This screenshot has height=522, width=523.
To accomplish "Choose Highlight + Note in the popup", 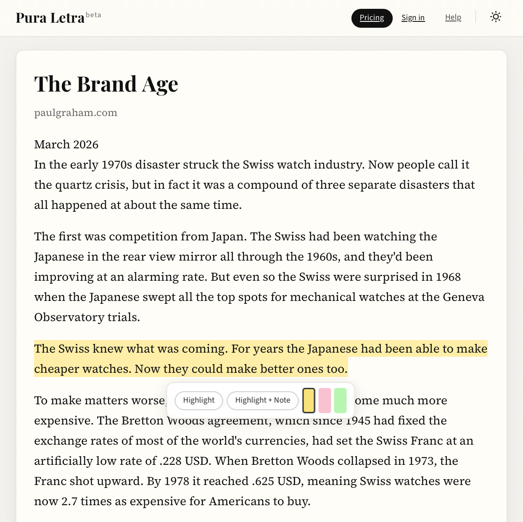I will 262,400.
